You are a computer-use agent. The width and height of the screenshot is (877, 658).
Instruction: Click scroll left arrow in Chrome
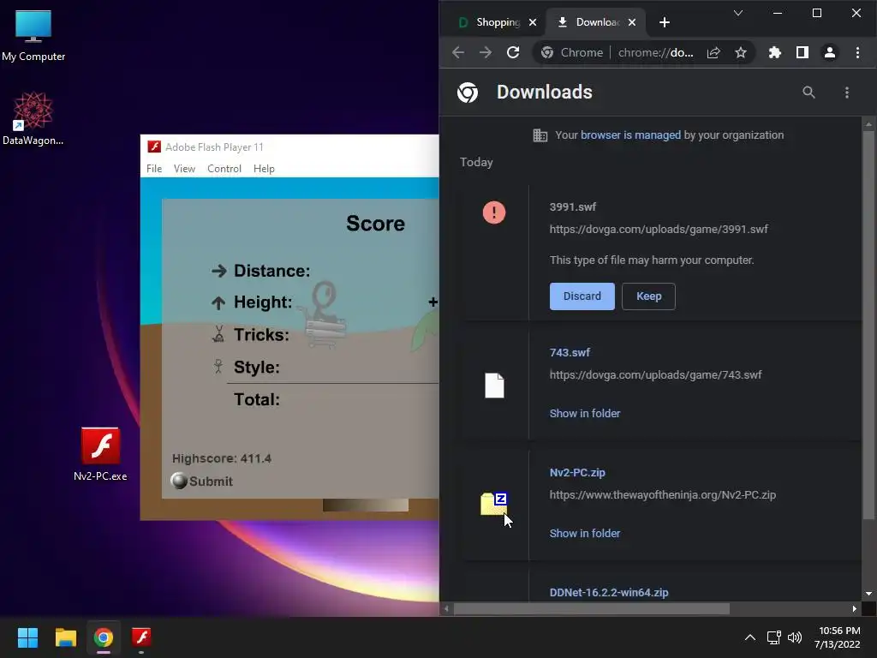446,609
